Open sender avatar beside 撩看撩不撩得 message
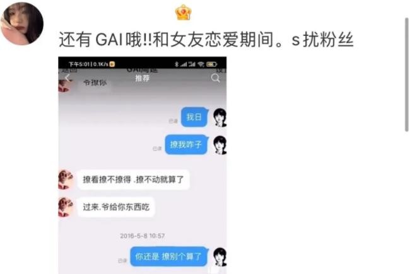The width and height of the screenshot is (410, 274). [66, 180]
